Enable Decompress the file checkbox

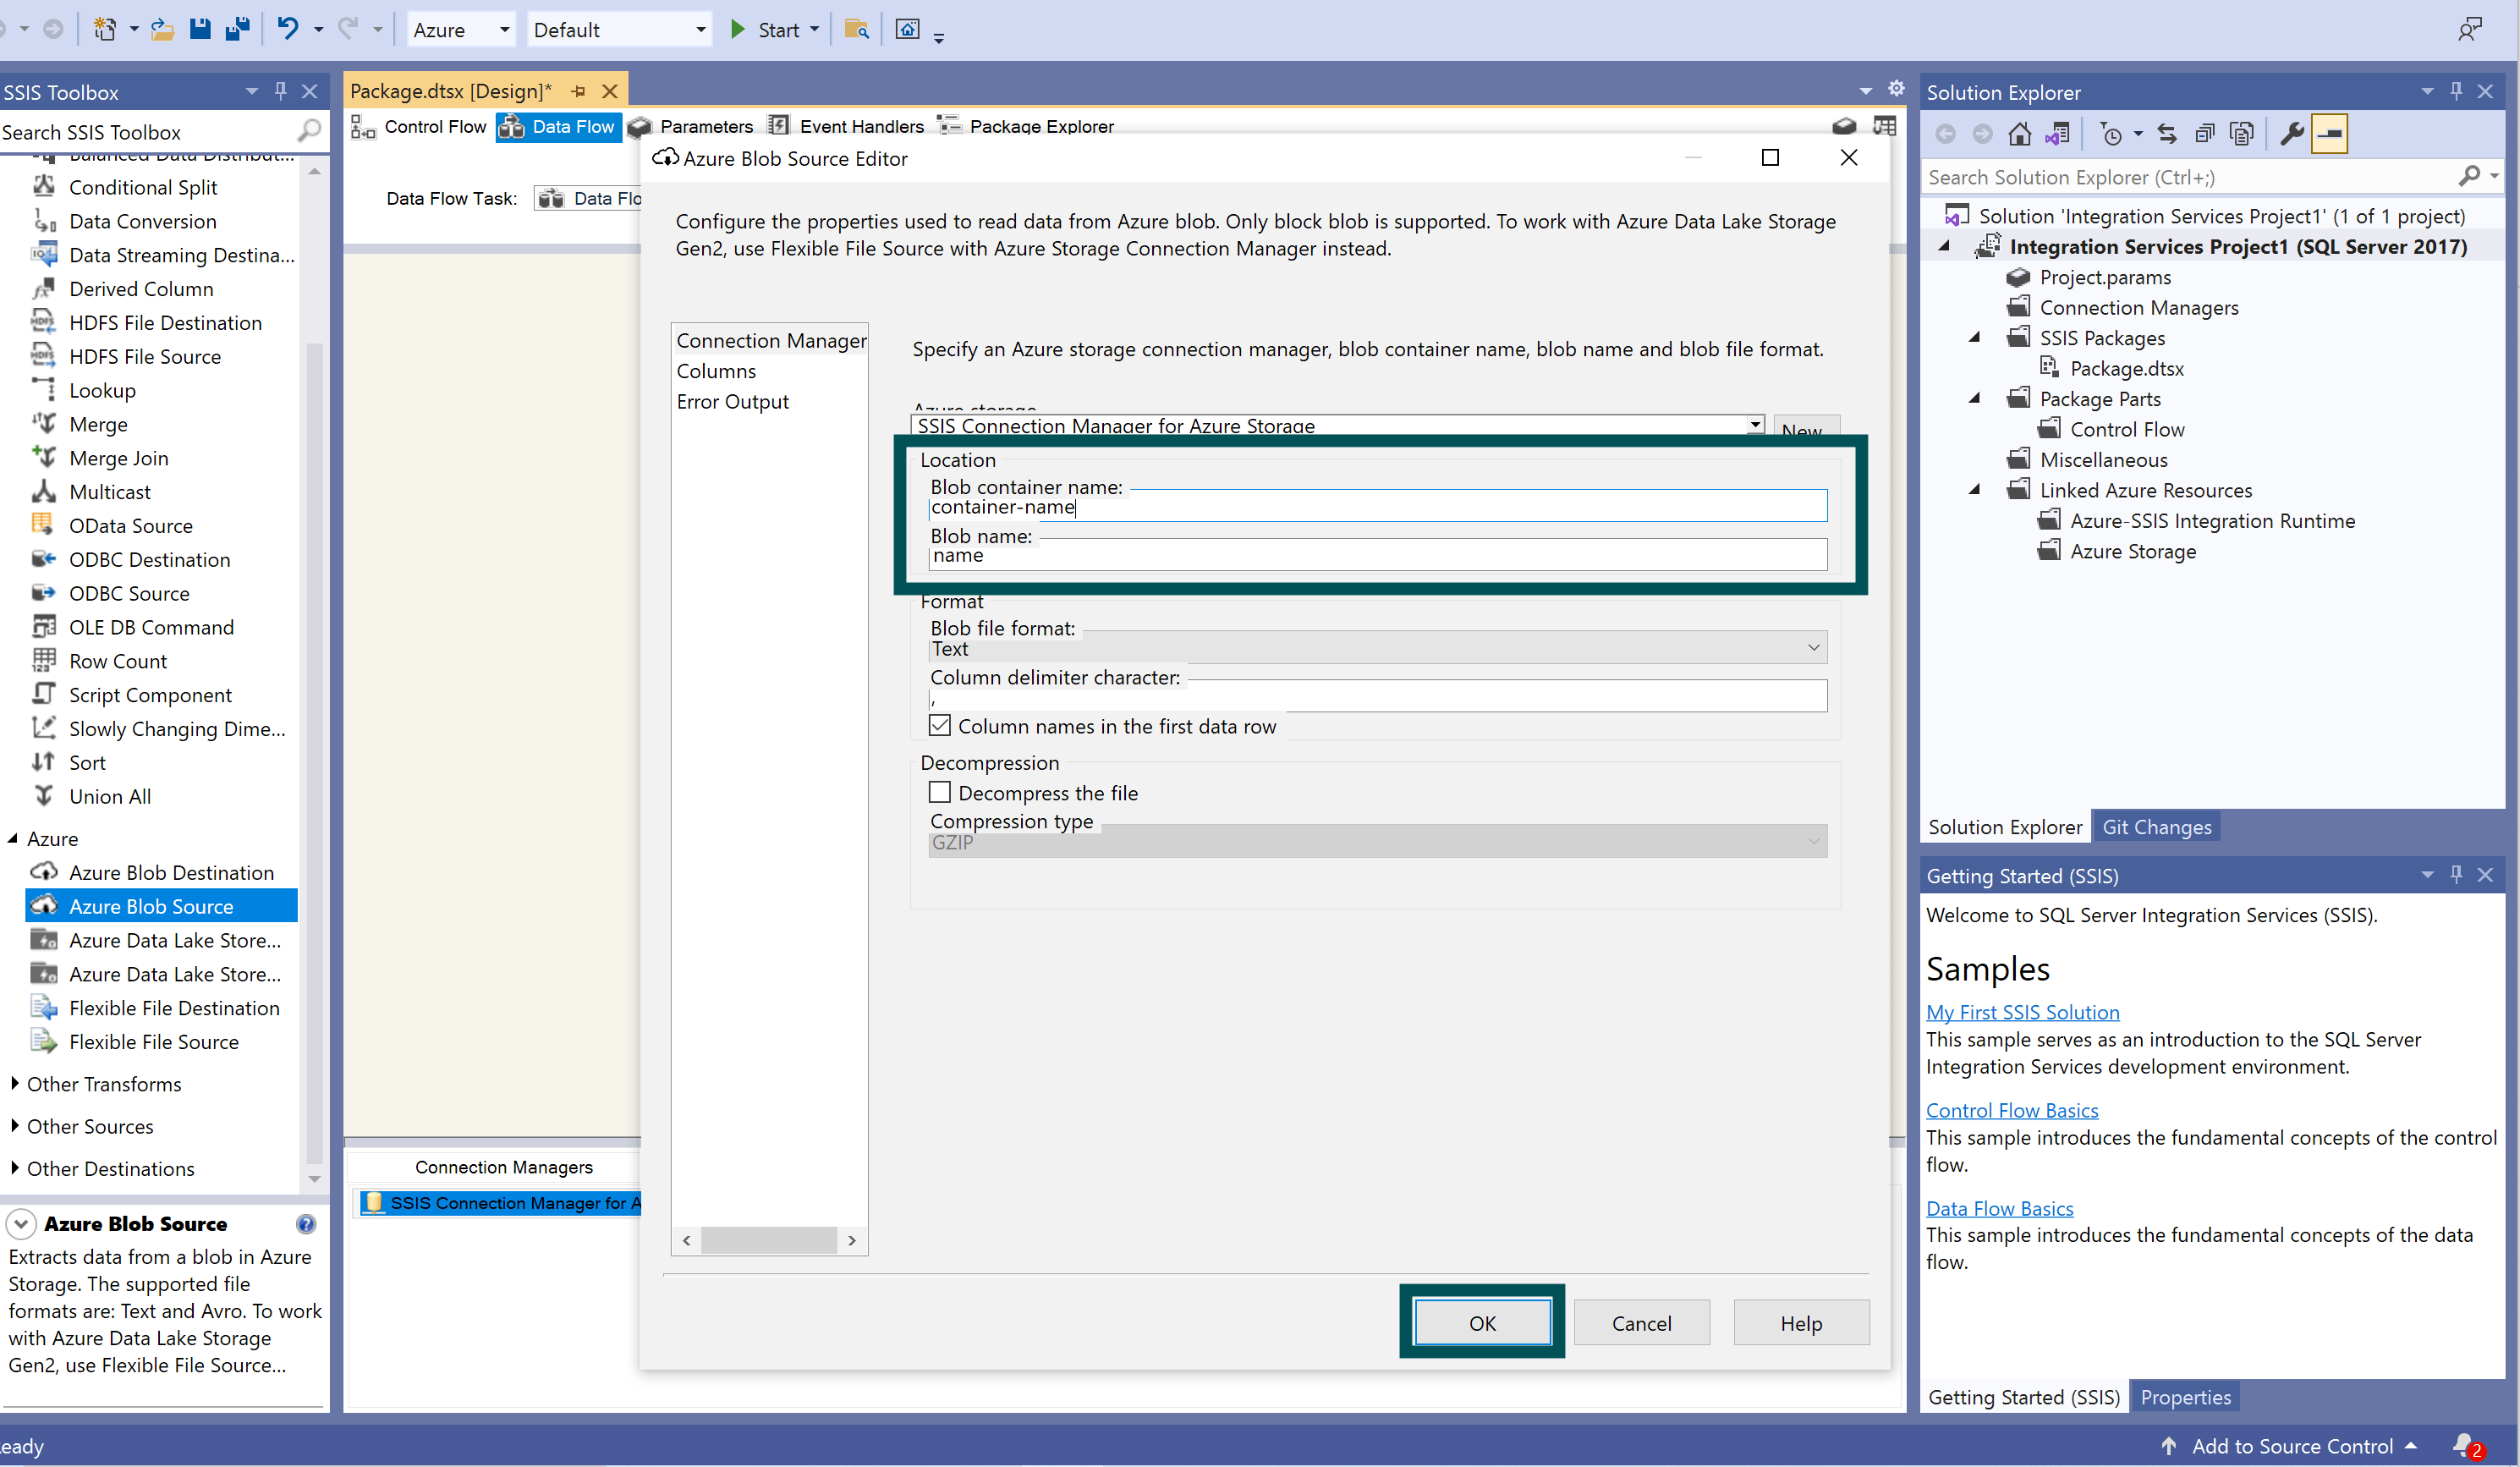(940, 792)
